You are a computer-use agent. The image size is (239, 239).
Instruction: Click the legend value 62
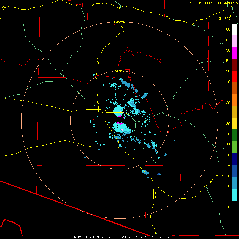point(228,40)
